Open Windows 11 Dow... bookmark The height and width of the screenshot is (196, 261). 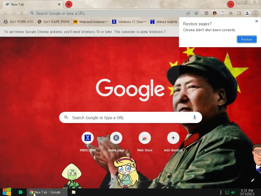tap(129, 22)
